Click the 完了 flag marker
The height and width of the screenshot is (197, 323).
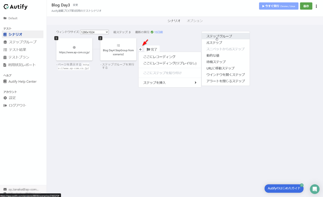click(x=152, y=50)
